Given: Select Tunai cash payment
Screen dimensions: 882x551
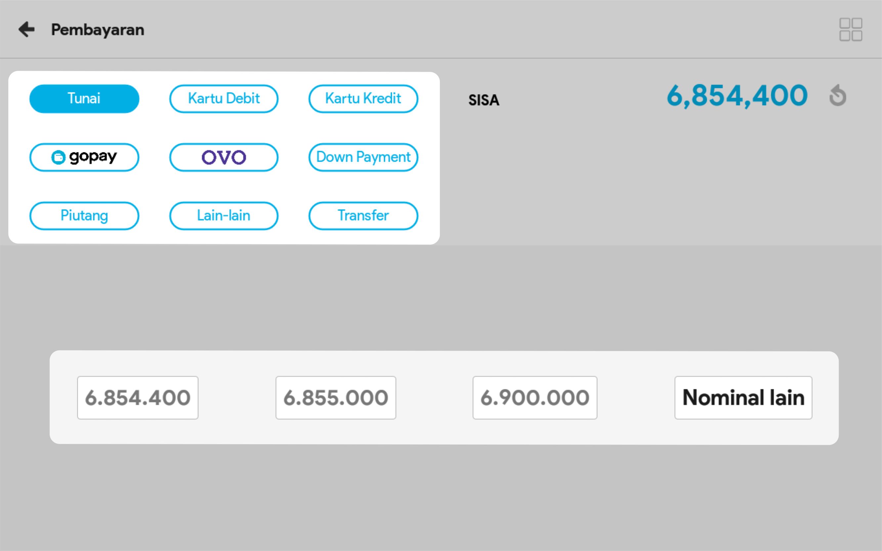Looking at the screenshot, I should click(84, 99).
